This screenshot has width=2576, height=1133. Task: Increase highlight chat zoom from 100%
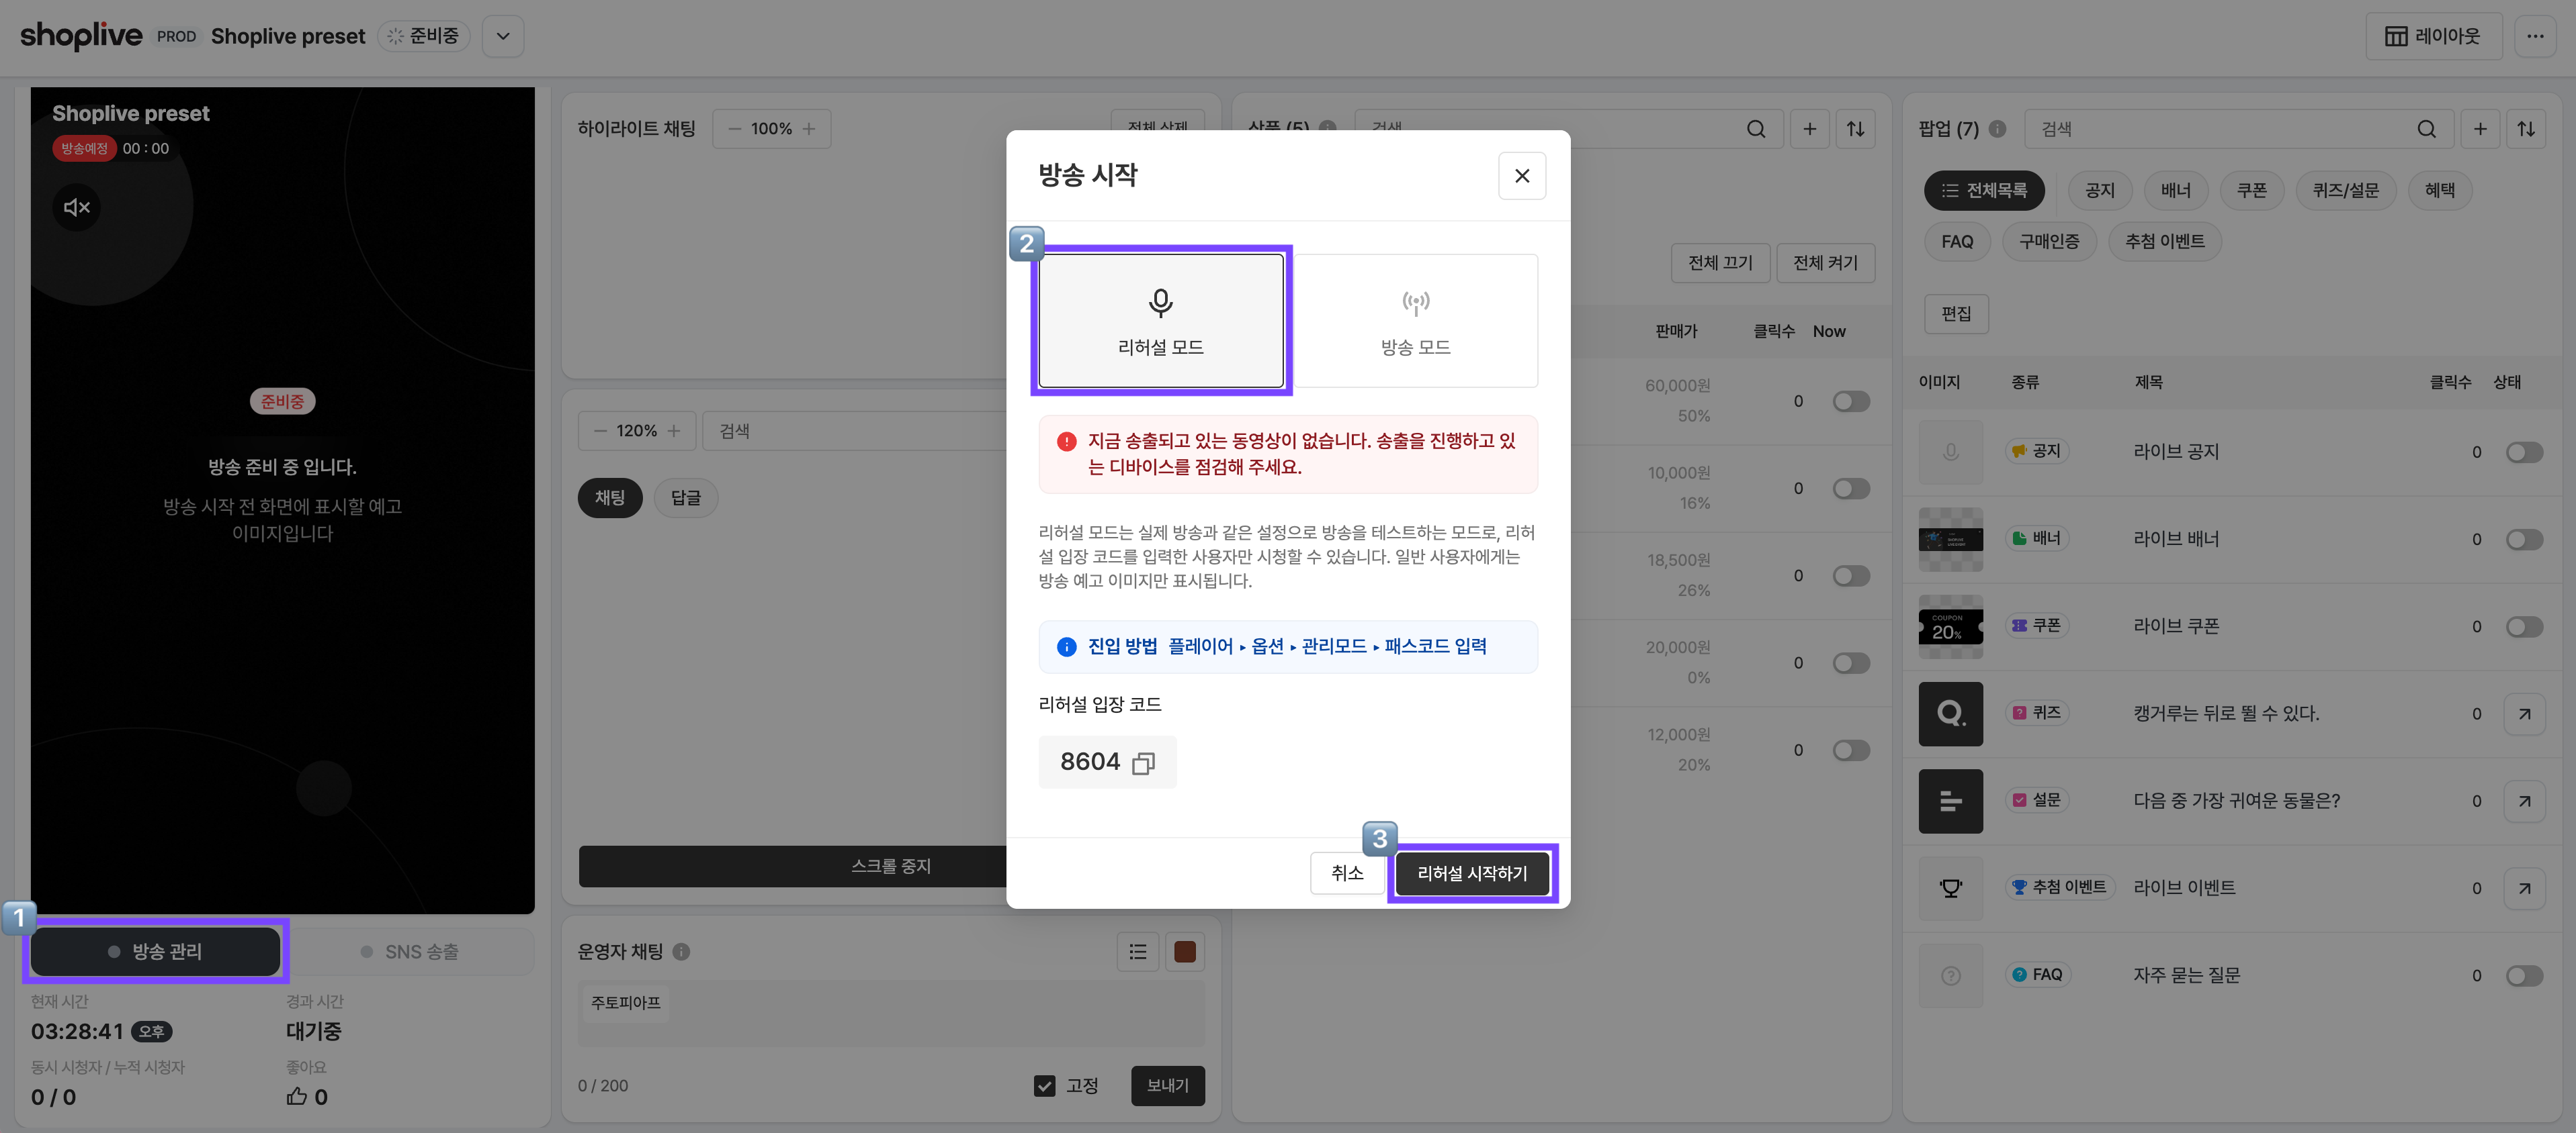click(x=809, y=129)
